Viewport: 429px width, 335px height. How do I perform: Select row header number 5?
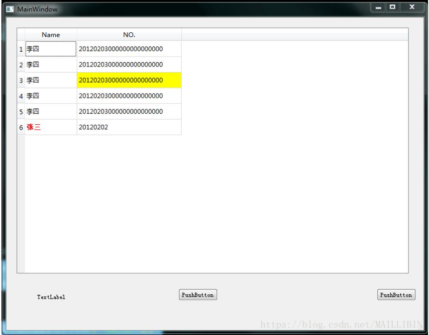point(21,112)
